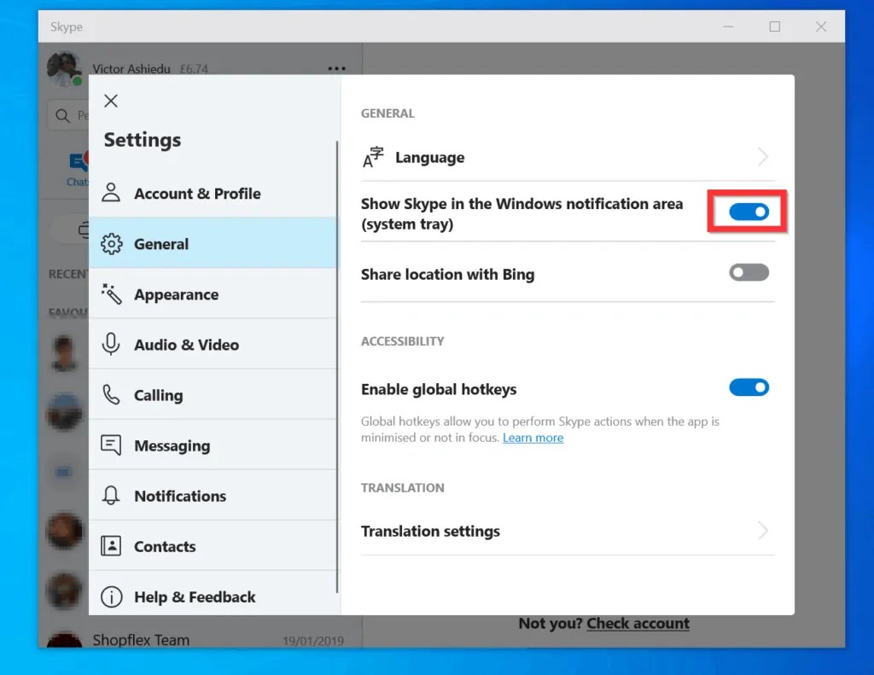Select the Audio & Video microphone icon

[x=111, y=344]
